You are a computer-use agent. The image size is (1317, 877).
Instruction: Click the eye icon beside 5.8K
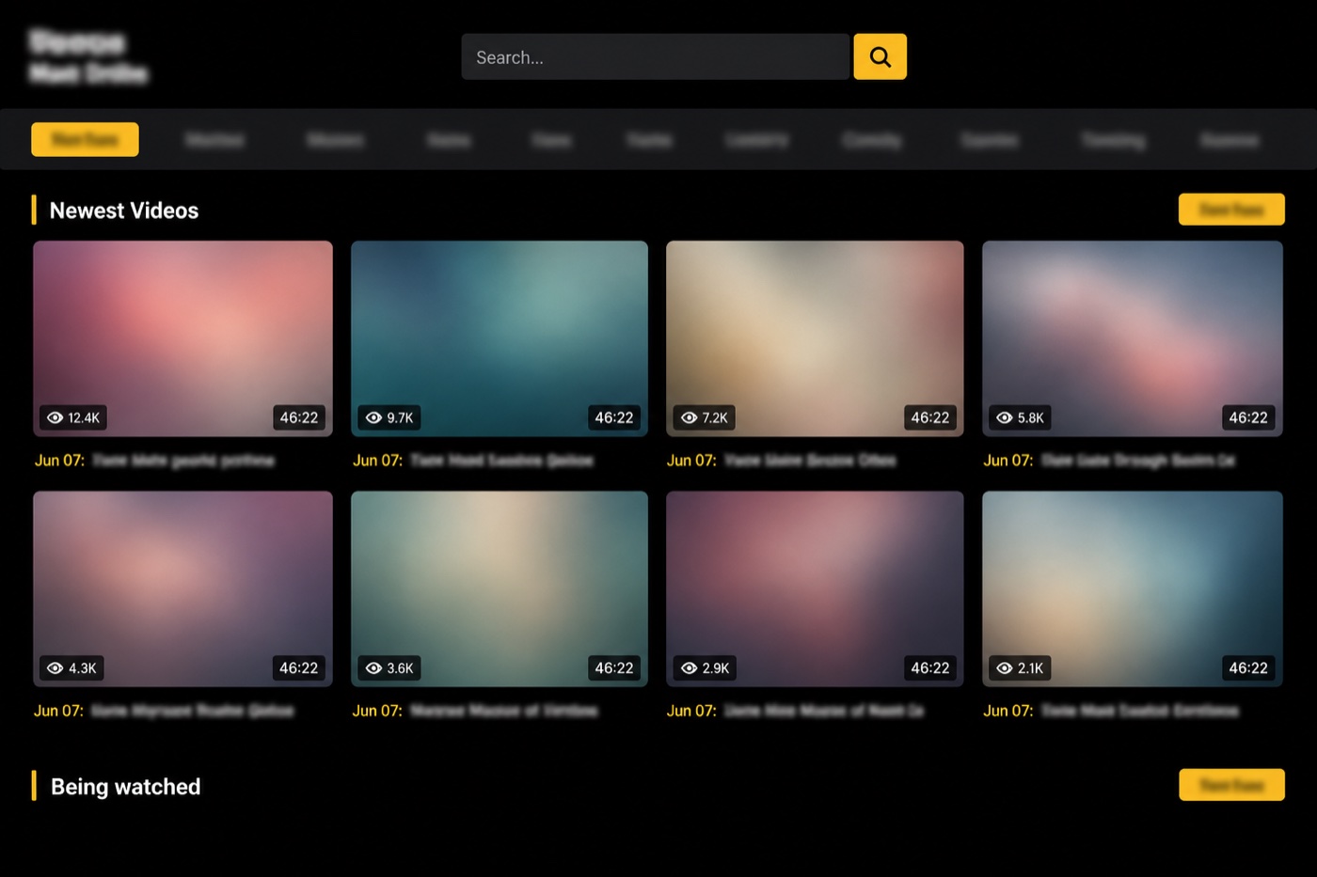click(1005, 417)
